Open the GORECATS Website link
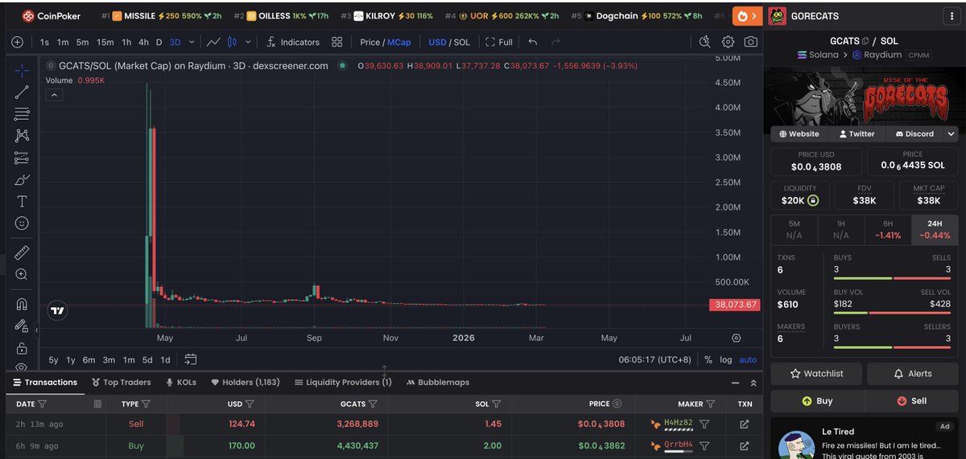Image resolution: width=966 pixels, height=459 pixels. tap(799, 134)
